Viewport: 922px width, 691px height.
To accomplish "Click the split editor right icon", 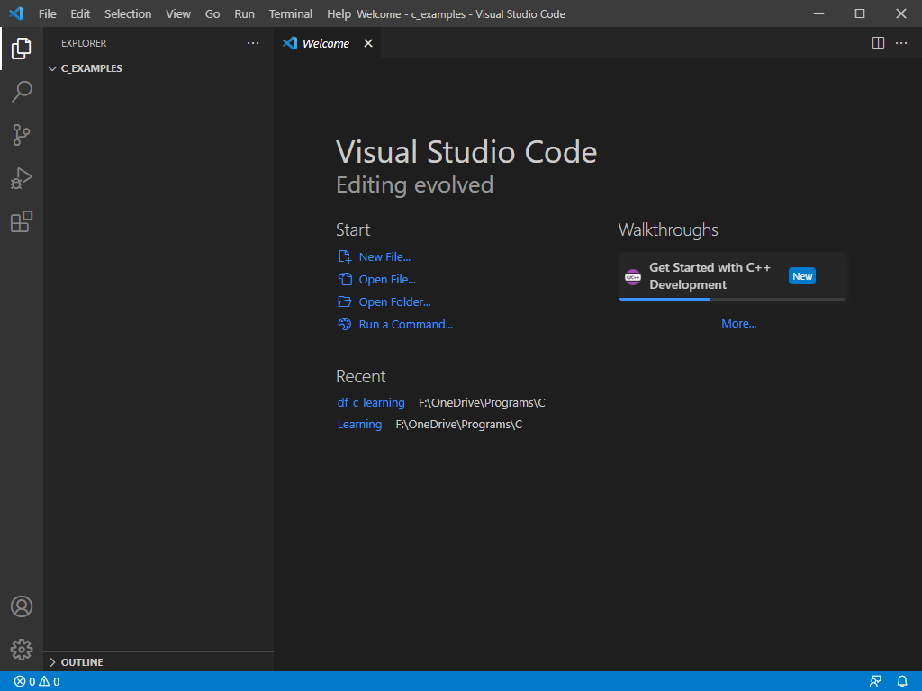I will click(878, 43).
